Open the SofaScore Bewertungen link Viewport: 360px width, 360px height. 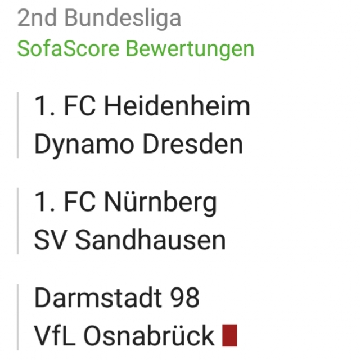[x=136, y=48]
